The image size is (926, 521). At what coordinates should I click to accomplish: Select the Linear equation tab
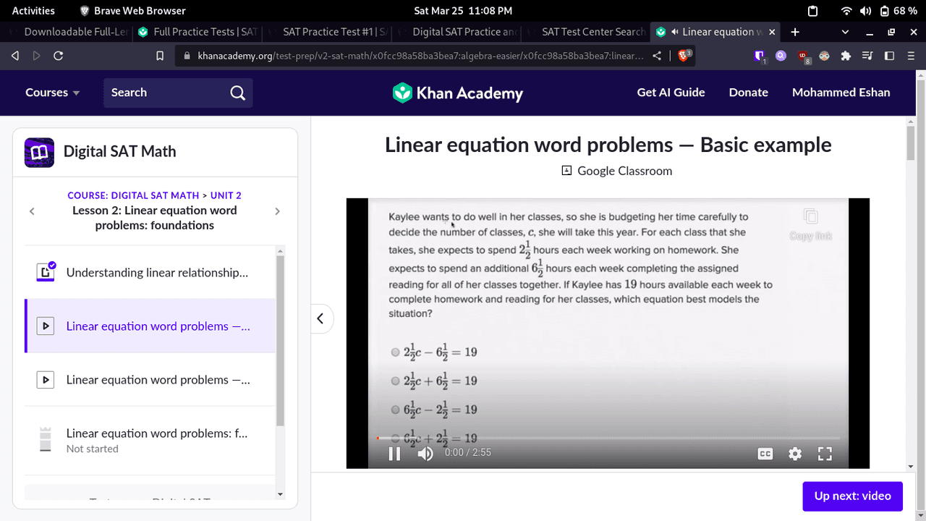(x=716, y=32)
